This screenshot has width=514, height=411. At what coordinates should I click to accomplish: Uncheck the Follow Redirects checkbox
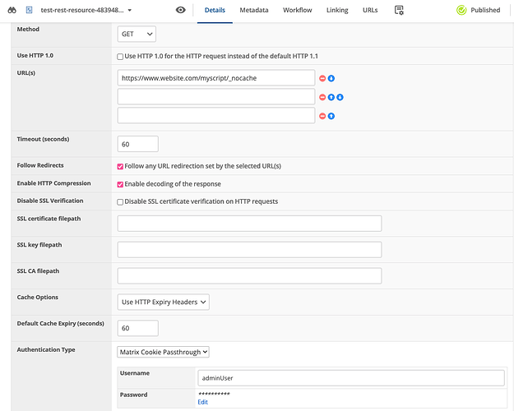121,166
